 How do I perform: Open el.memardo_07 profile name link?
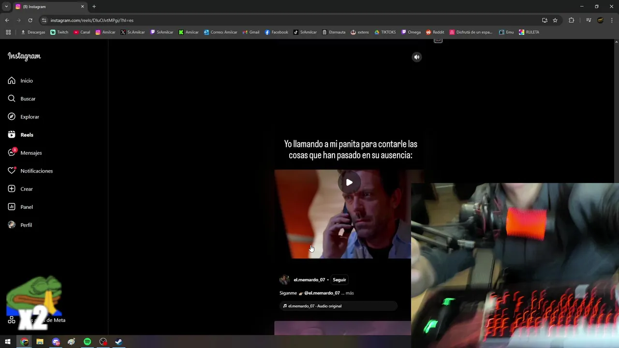[309, 280]
